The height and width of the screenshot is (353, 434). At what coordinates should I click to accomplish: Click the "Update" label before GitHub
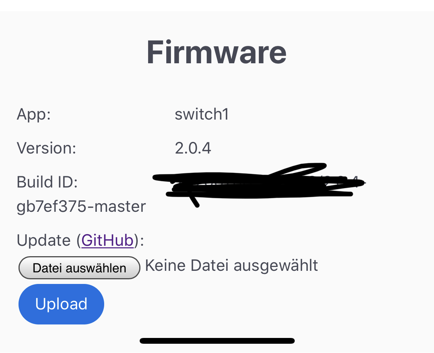pyautogui.click(x=44, y=240)
